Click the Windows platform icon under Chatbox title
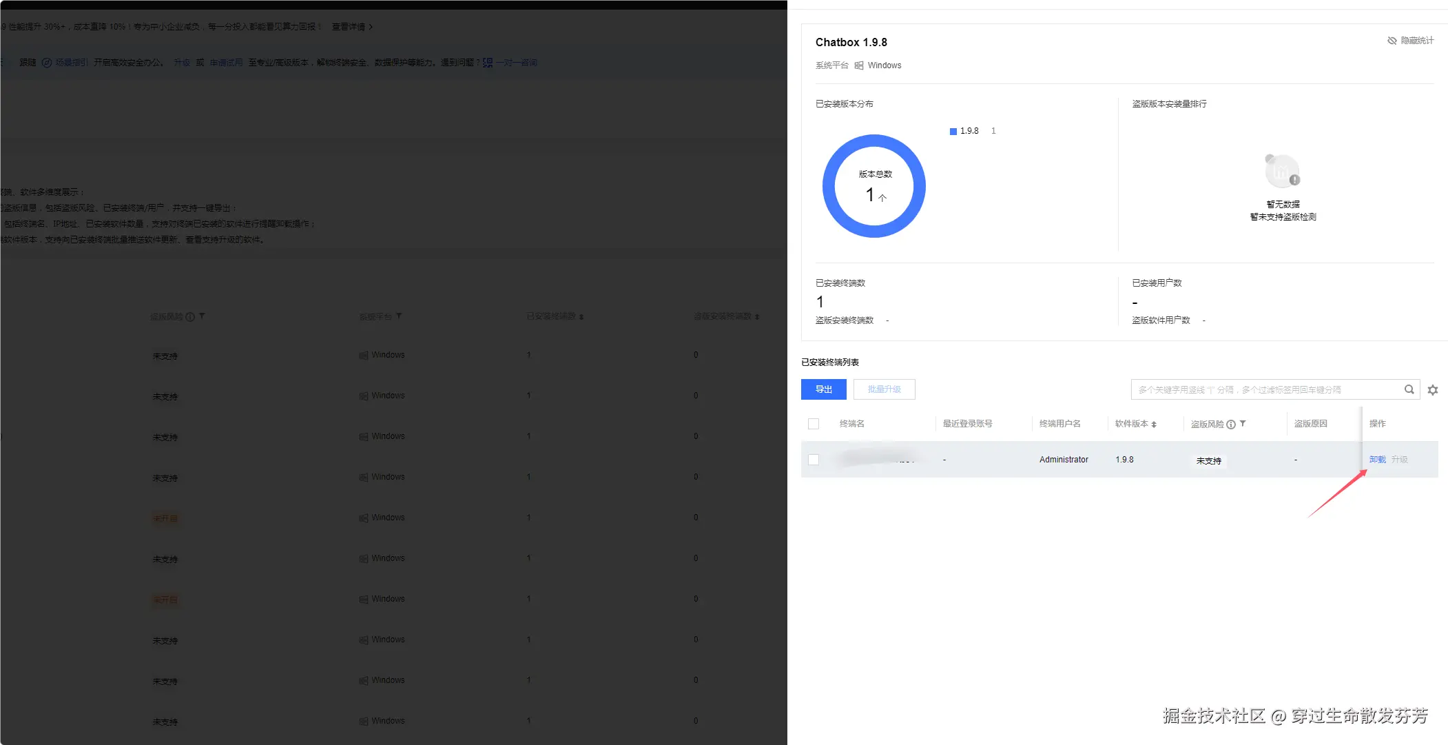Image resolution: width=1448 pixels, height=745 pixels. pos(859,65)
